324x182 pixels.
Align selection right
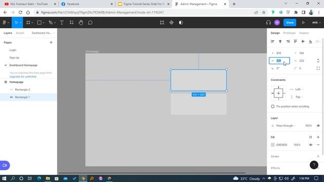(x=288, y=41)
